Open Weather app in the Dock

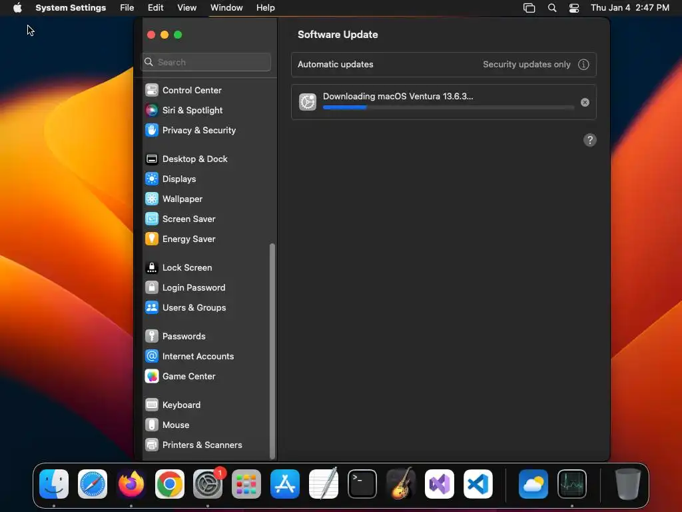533,484
